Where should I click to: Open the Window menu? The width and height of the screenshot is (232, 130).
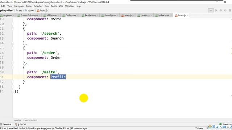pos(69,6)
